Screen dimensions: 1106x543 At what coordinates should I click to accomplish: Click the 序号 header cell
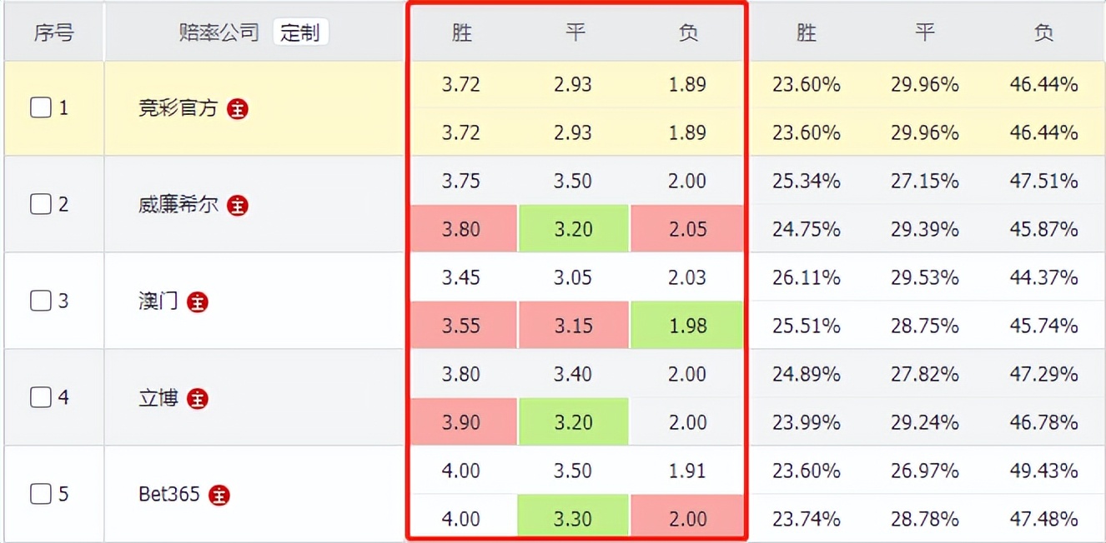click(x=53, y=32)
